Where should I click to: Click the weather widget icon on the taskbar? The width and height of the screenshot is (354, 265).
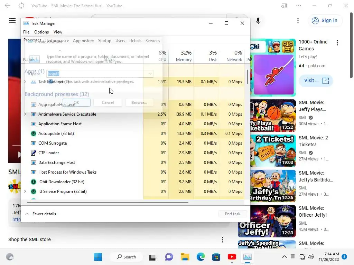pyautogui.click(x=10, y=257)
